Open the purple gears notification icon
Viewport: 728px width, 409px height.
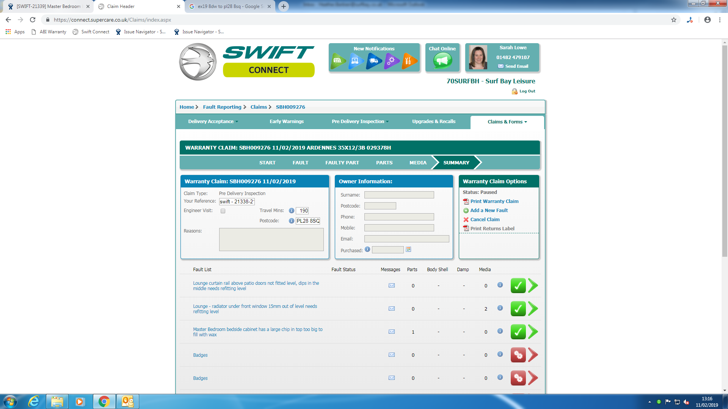click(x=391, y=61)
